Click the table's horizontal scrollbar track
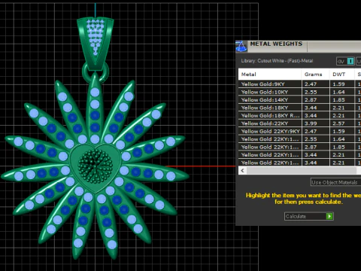361x271 pixels. tap(302, 171)
